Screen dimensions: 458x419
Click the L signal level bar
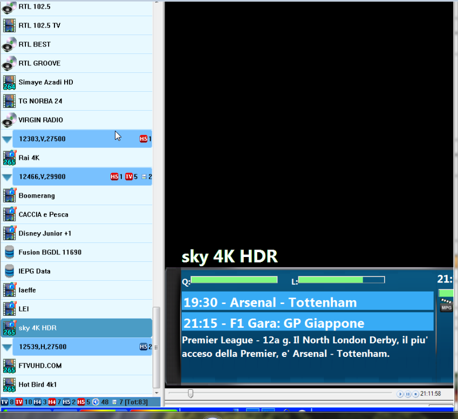[x=341, y=280]
